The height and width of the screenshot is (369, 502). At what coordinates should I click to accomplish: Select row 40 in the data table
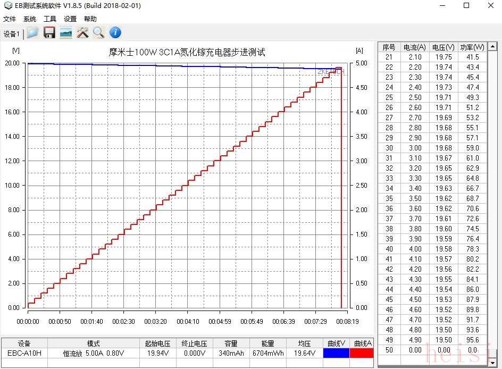(431, 249)
